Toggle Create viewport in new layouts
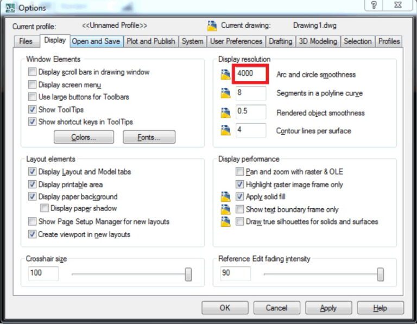 (x=32, y=234)
